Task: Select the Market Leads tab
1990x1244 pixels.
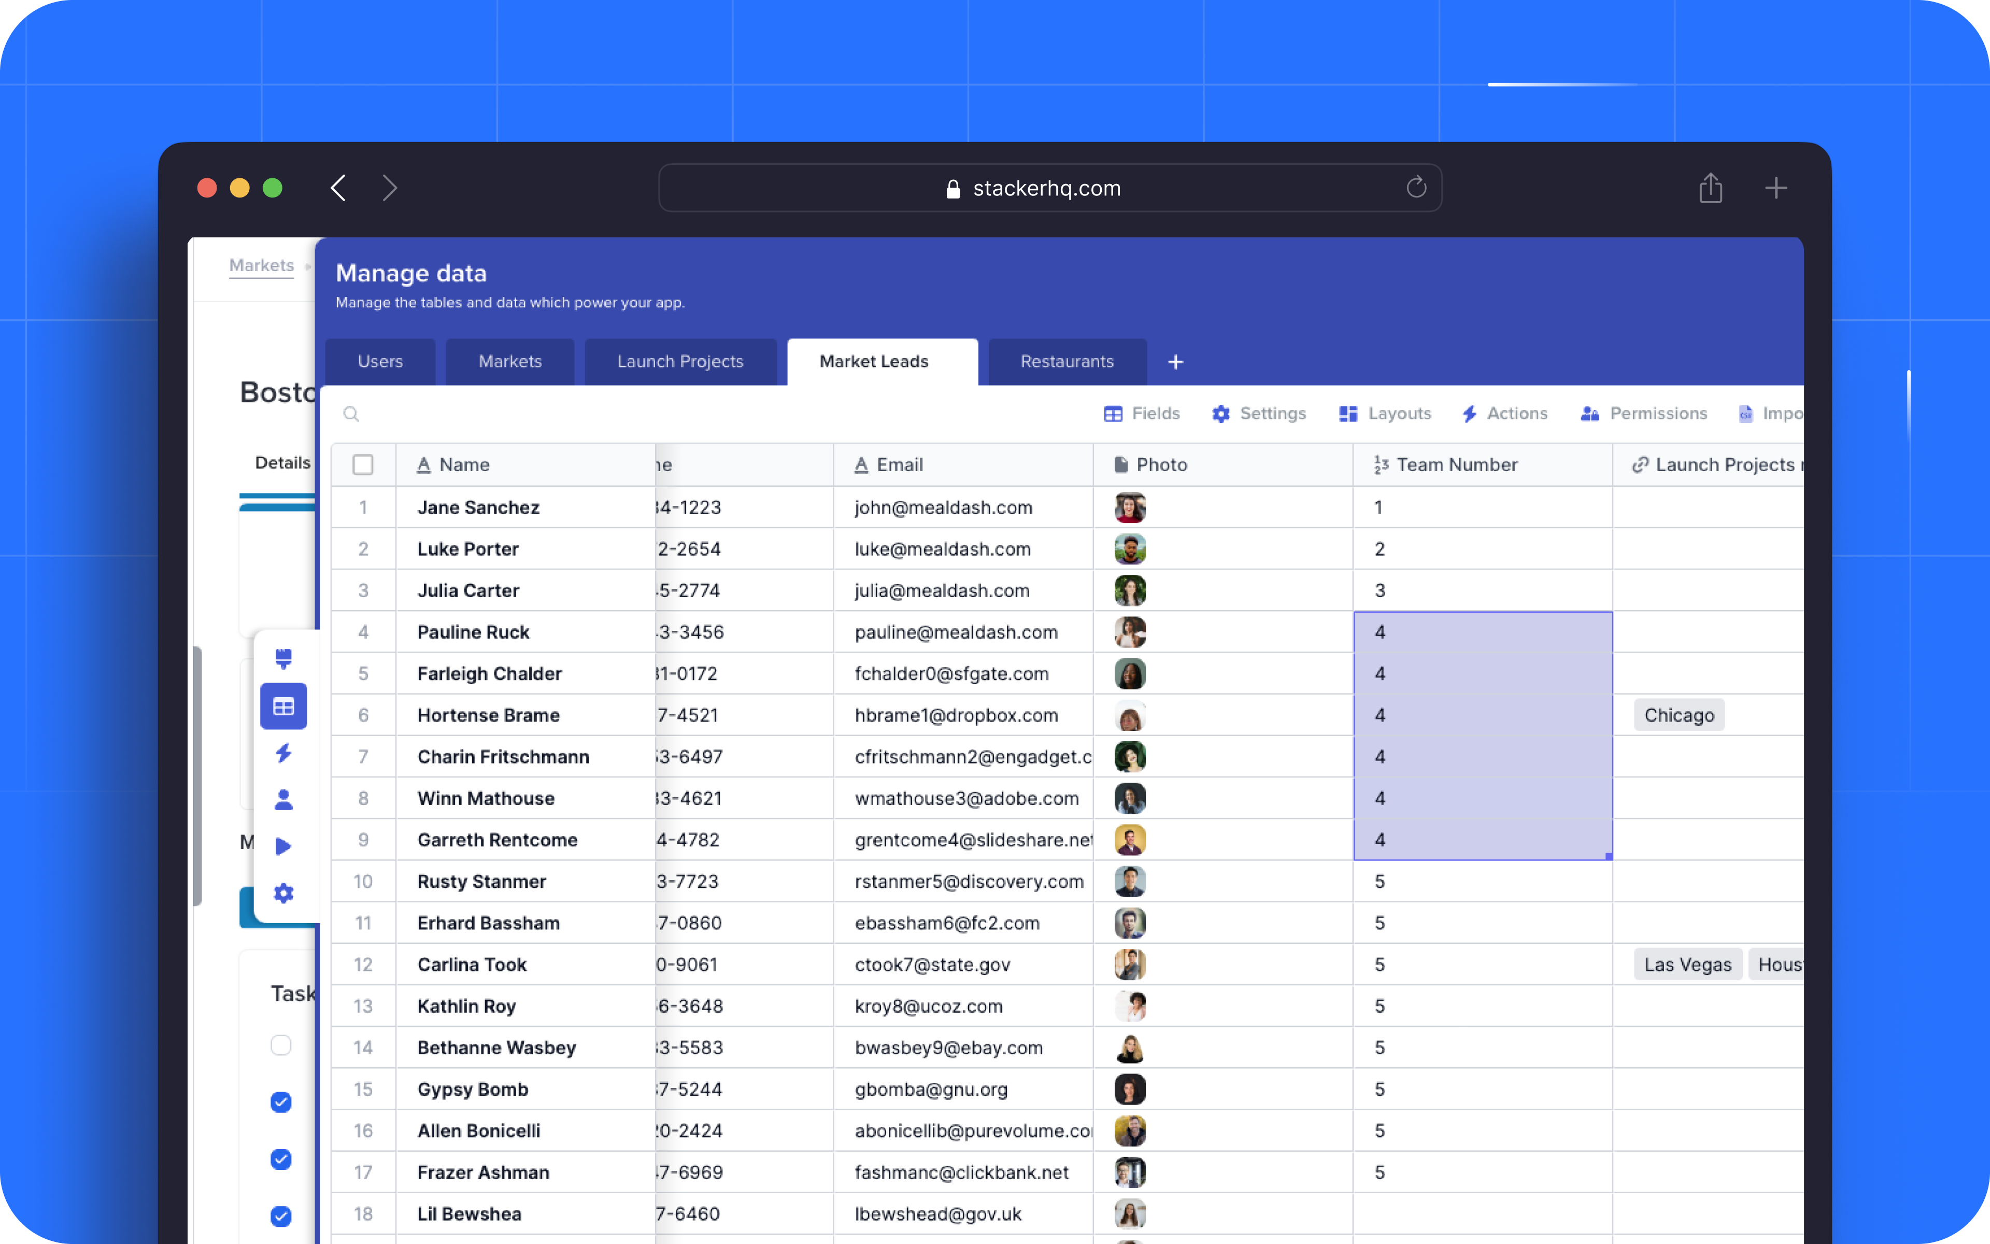Action: (883, 362)
